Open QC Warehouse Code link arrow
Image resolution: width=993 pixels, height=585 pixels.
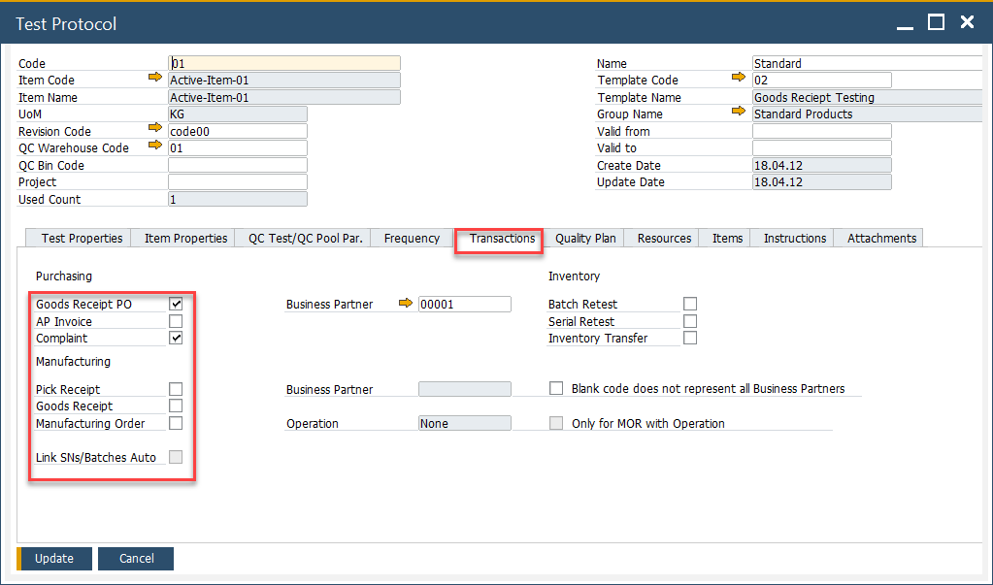point(155,147)
